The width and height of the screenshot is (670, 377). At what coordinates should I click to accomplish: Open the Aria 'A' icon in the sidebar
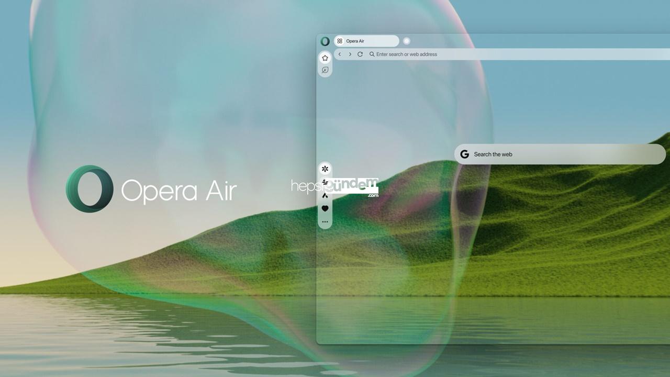pyautogui.click(x=325, y=195)
